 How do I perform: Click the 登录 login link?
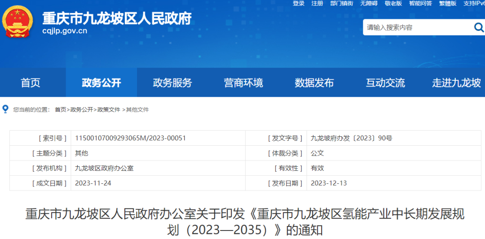coord(299,4)
